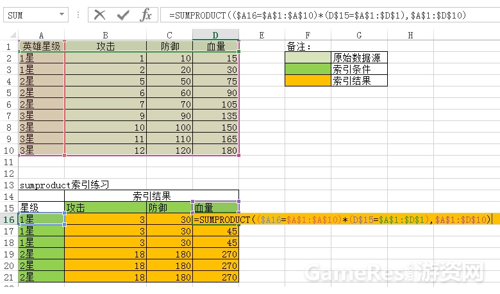Cancel the formula entry with X icon
The height and width of the screenshot is (294, 500).
[100, 15]
